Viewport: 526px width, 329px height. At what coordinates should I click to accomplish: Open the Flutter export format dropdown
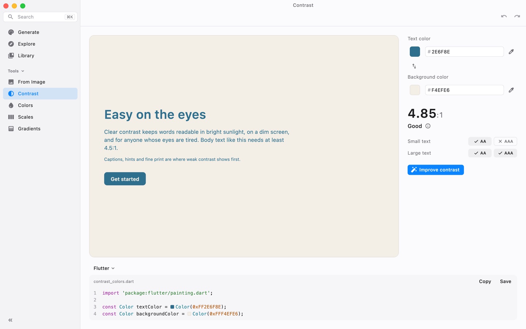(x=104, y=268)
